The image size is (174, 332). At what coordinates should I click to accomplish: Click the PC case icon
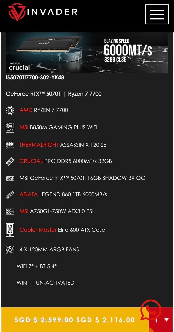coord(10,230)
